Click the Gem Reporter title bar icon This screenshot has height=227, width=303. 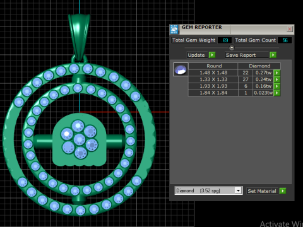(x=174, y=29)
